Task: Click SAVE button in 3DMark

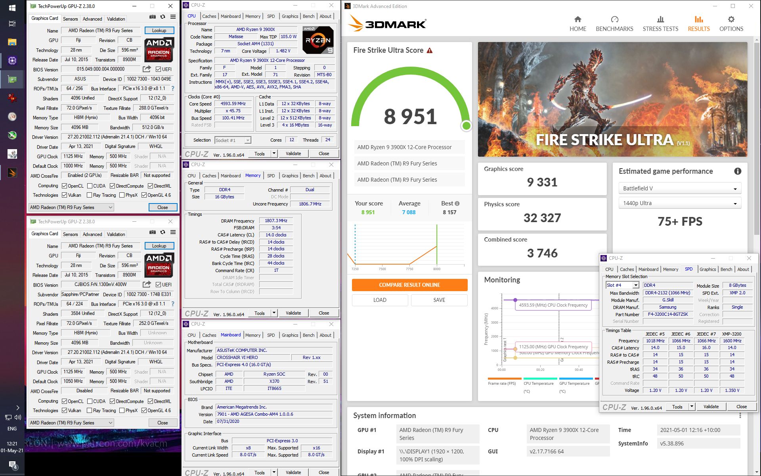Action: pos(439,300)
